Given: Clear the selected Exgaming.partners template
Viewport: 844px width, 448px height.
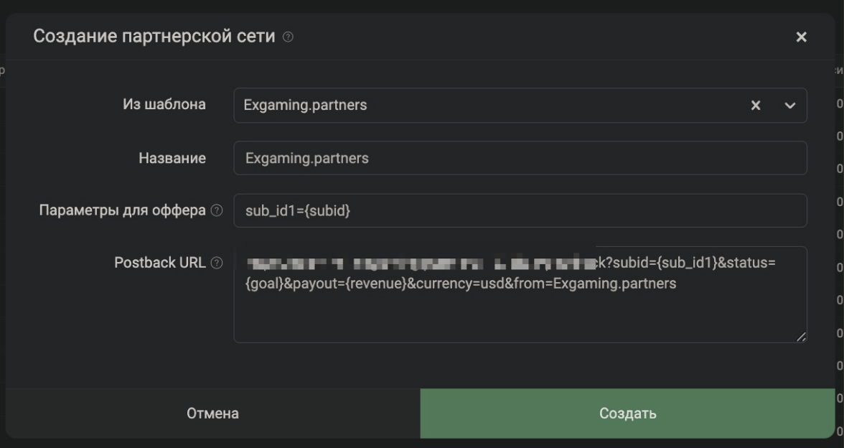Looking at the screenshot, I should click(756, 106).
